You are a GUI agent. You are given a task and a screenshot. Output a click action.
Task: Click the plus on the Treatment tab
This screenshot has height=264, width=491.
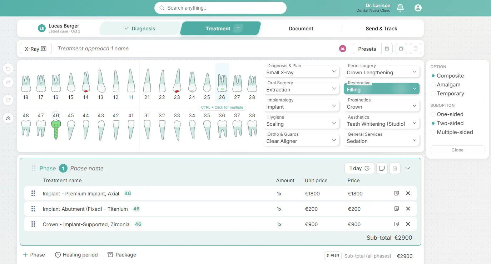click(238, 28)
